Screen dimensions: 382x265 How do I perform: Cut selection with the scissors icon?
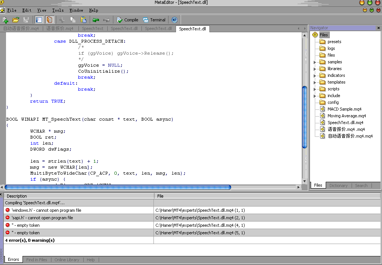coord(62,20)
